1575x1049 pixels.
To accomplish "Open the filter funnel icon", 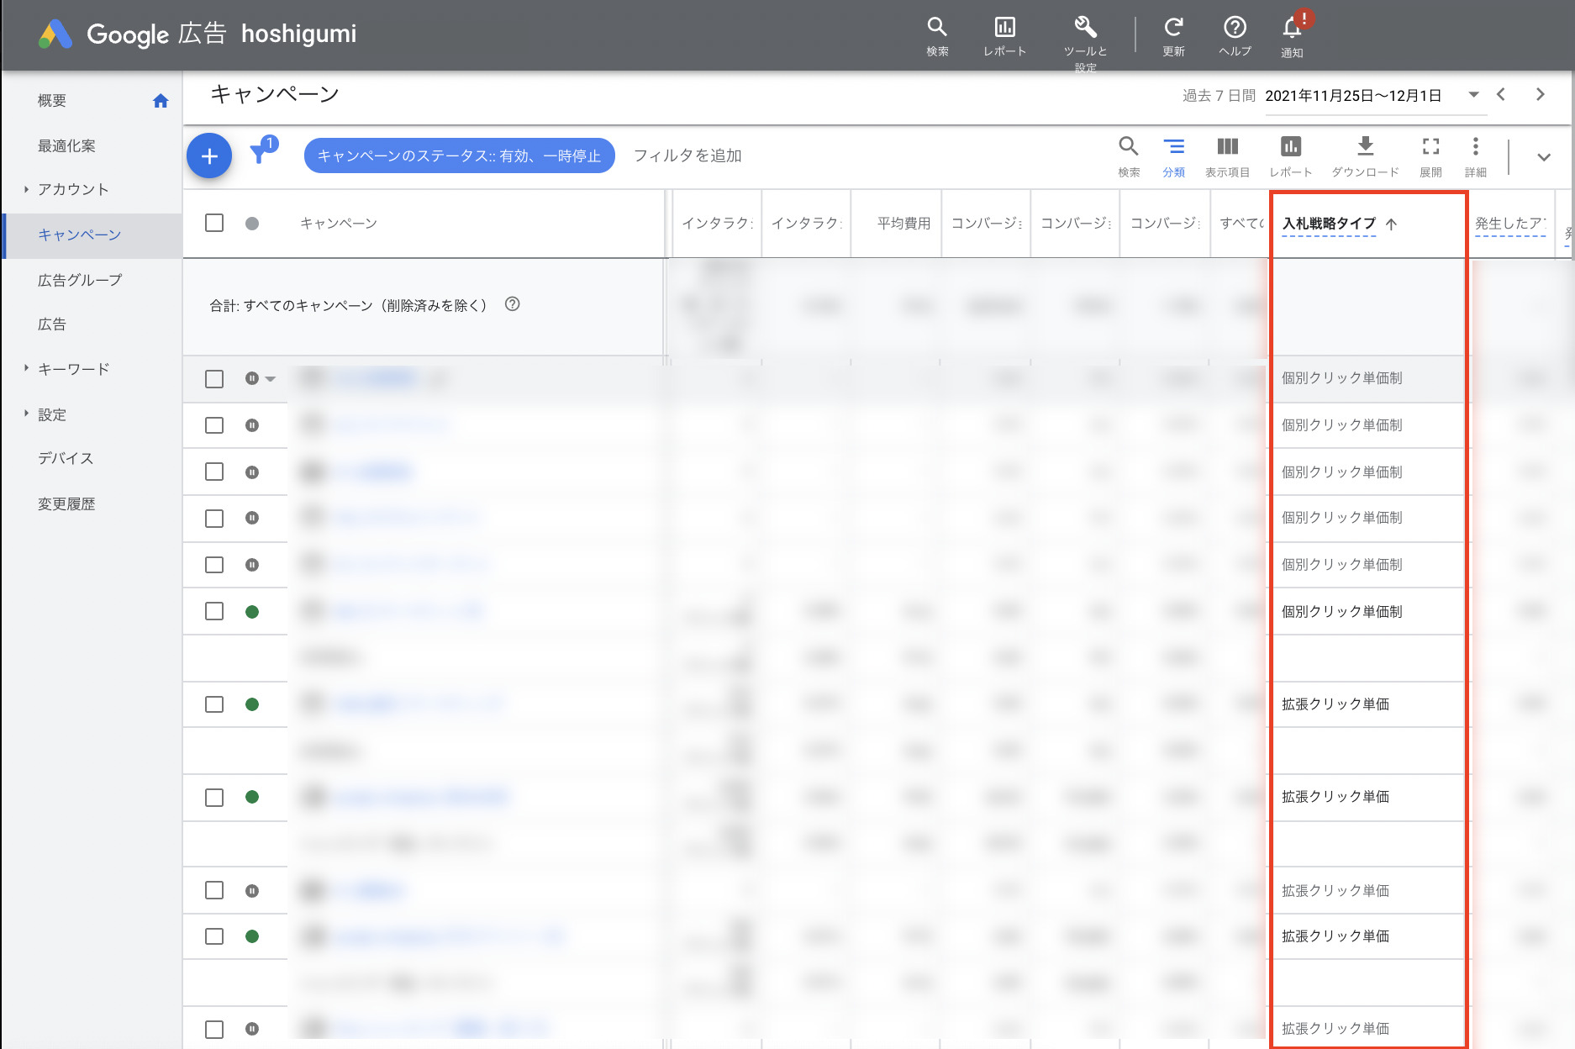I will (261, 153).
